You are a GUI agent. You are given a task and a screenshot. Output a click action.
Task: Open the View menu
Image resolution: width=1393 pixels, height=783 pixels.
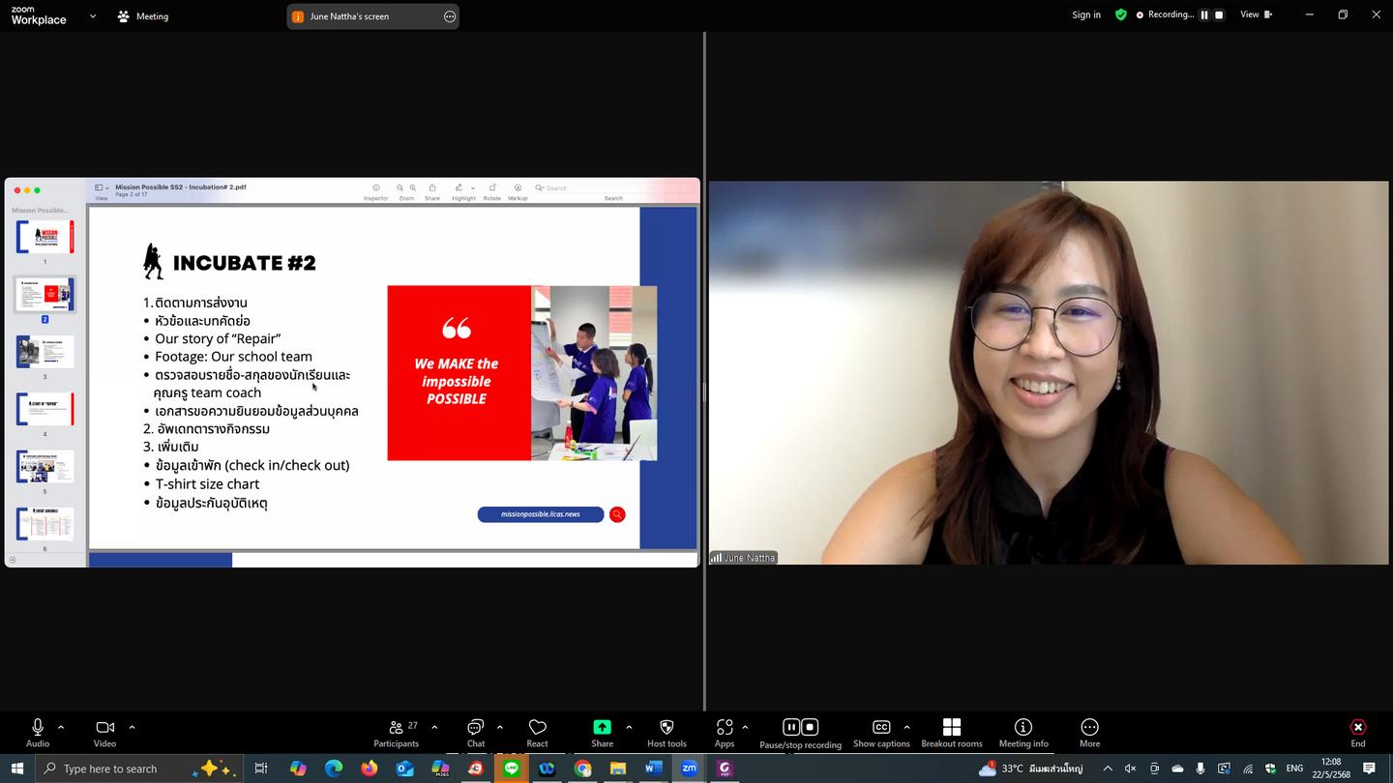[x=1256, y=14]
